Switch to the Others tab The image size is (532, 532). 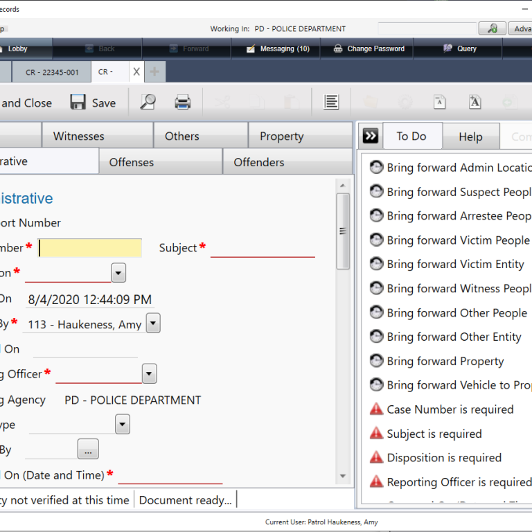pos(200,136)
